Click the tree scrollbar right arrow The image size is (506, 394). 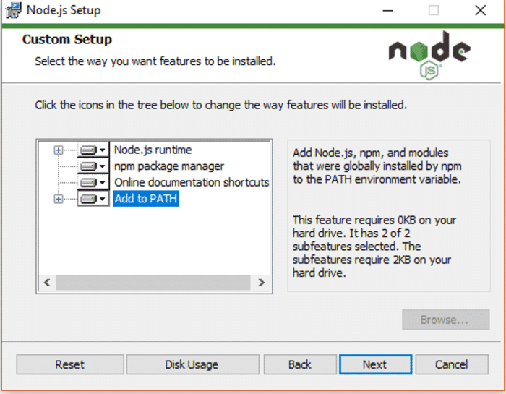[262, 283]
